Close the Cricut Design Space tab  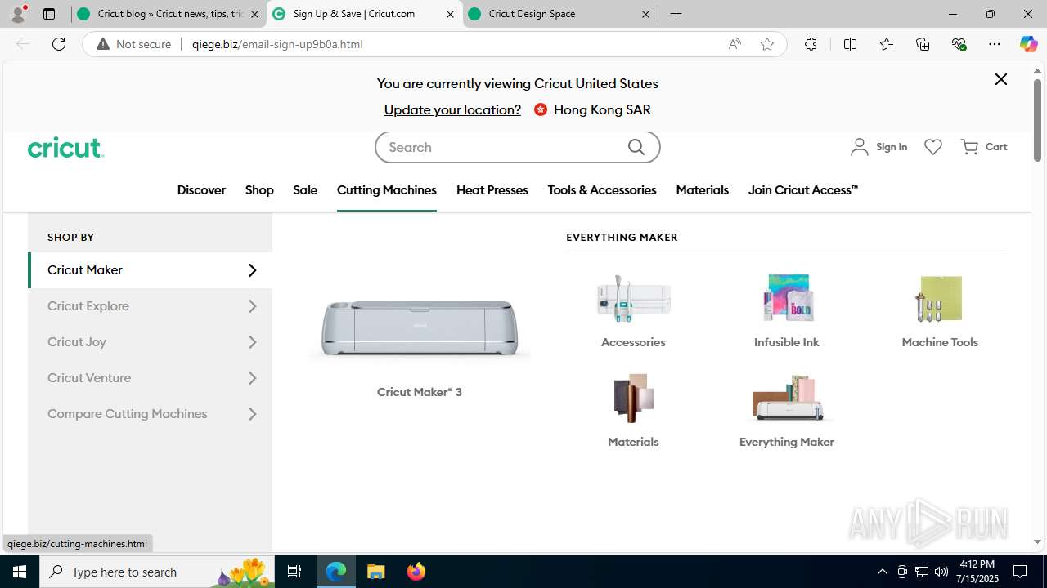coord(645,14)
